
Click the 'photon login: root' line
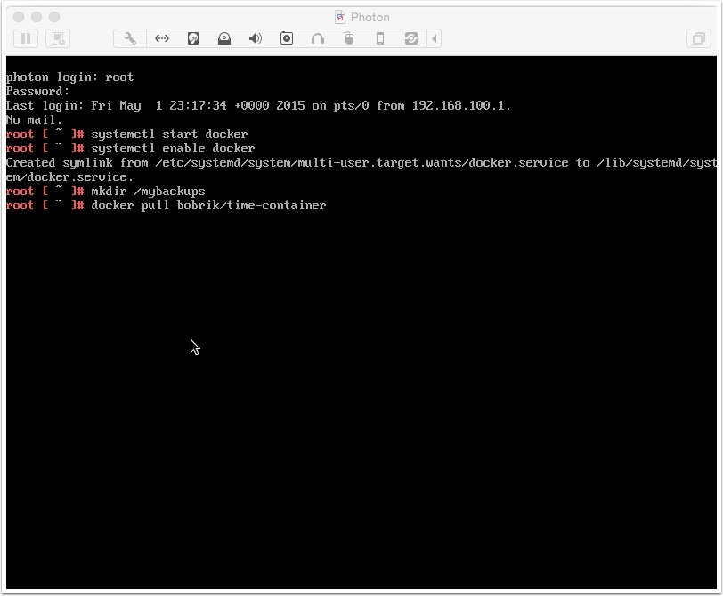click(x=69, y=77)
